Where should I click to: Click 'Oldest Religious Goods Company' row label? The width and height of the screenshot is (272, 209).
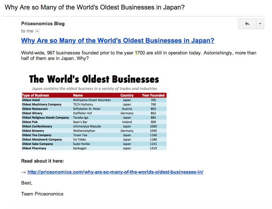[45, 118]
